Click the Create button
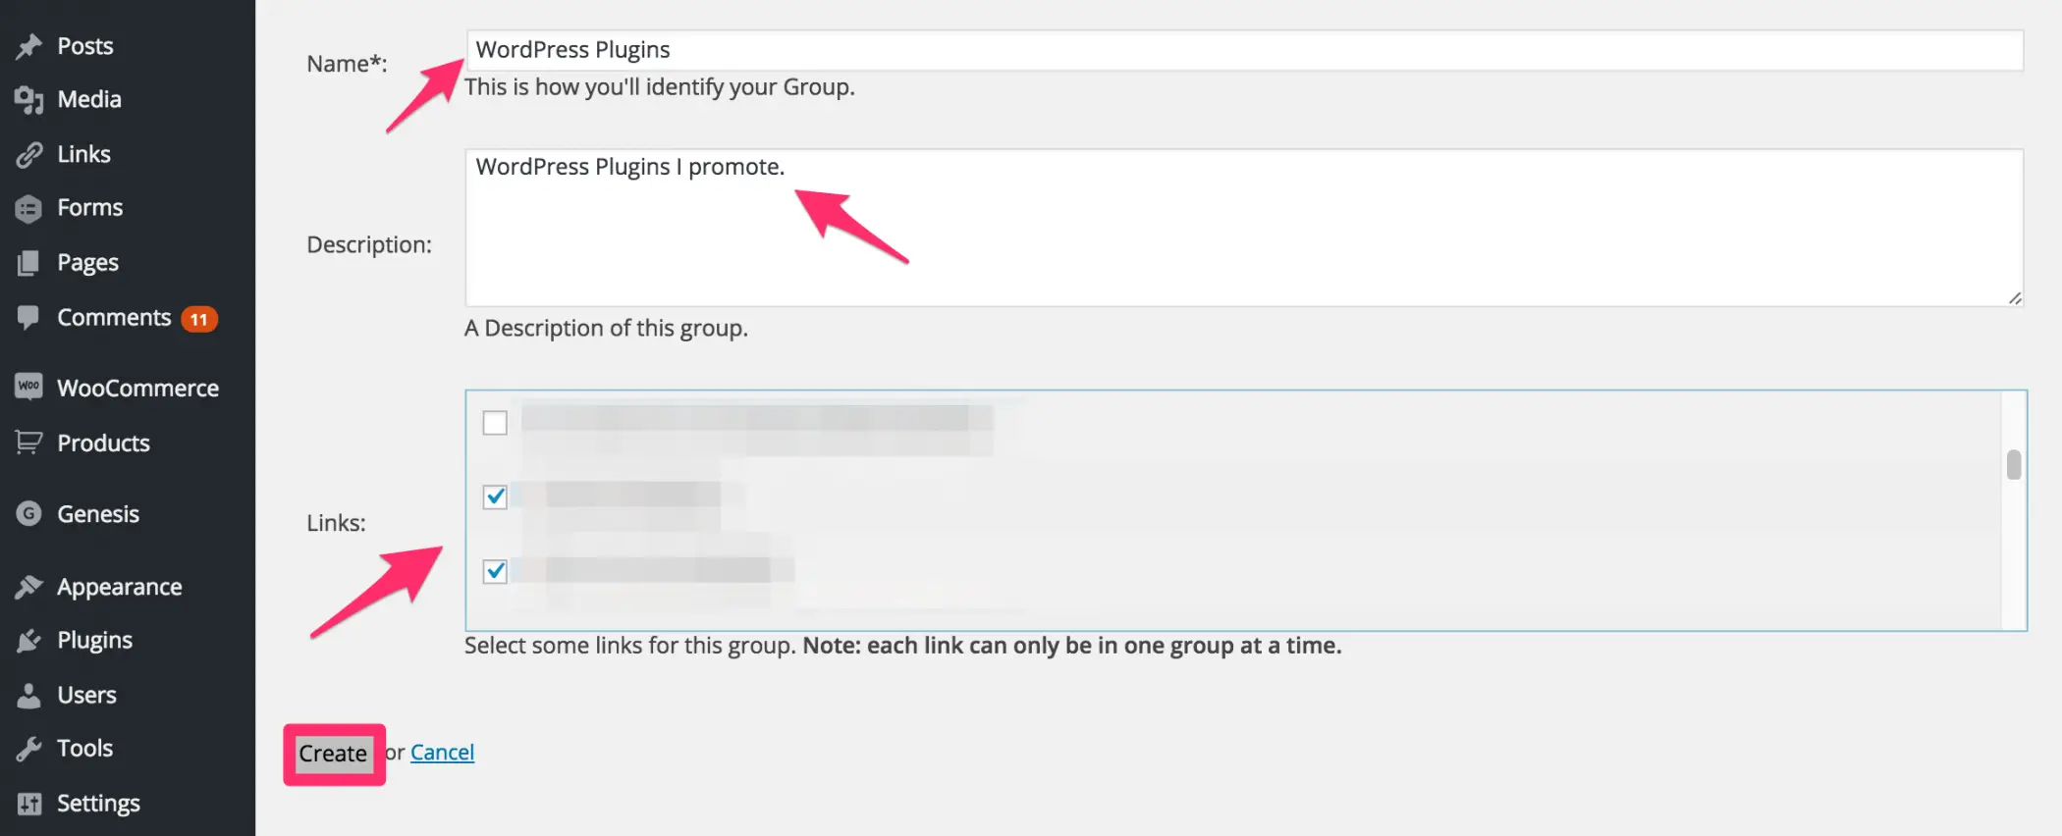 pos(333,754)
